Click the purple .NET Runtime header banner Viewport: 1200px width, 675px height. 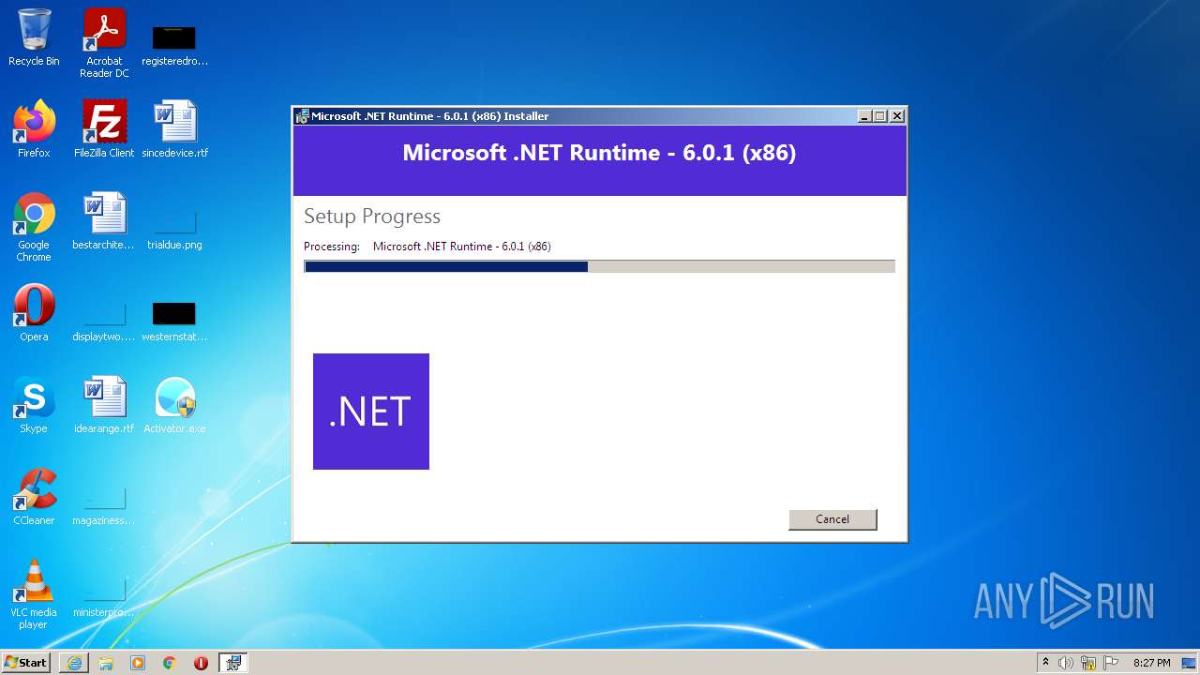point(600,160)
